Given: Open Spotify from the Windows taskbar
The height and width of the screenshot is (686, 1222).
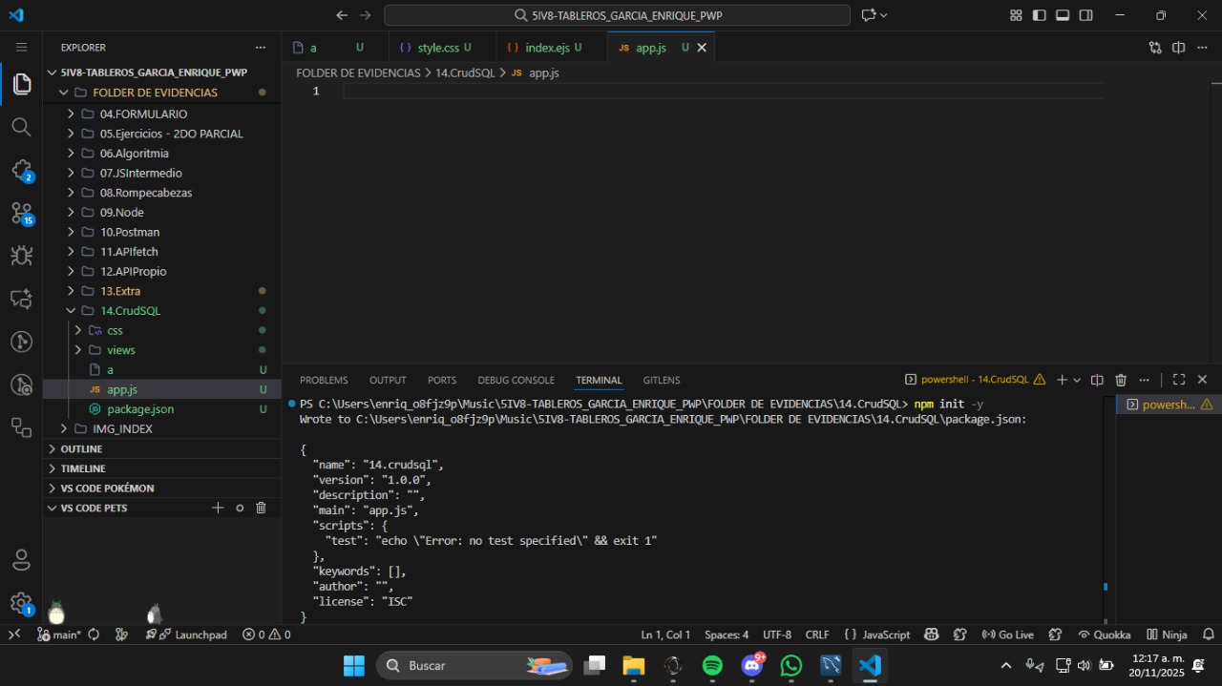Looking at the screenshot, I should (x=712, y=665).
